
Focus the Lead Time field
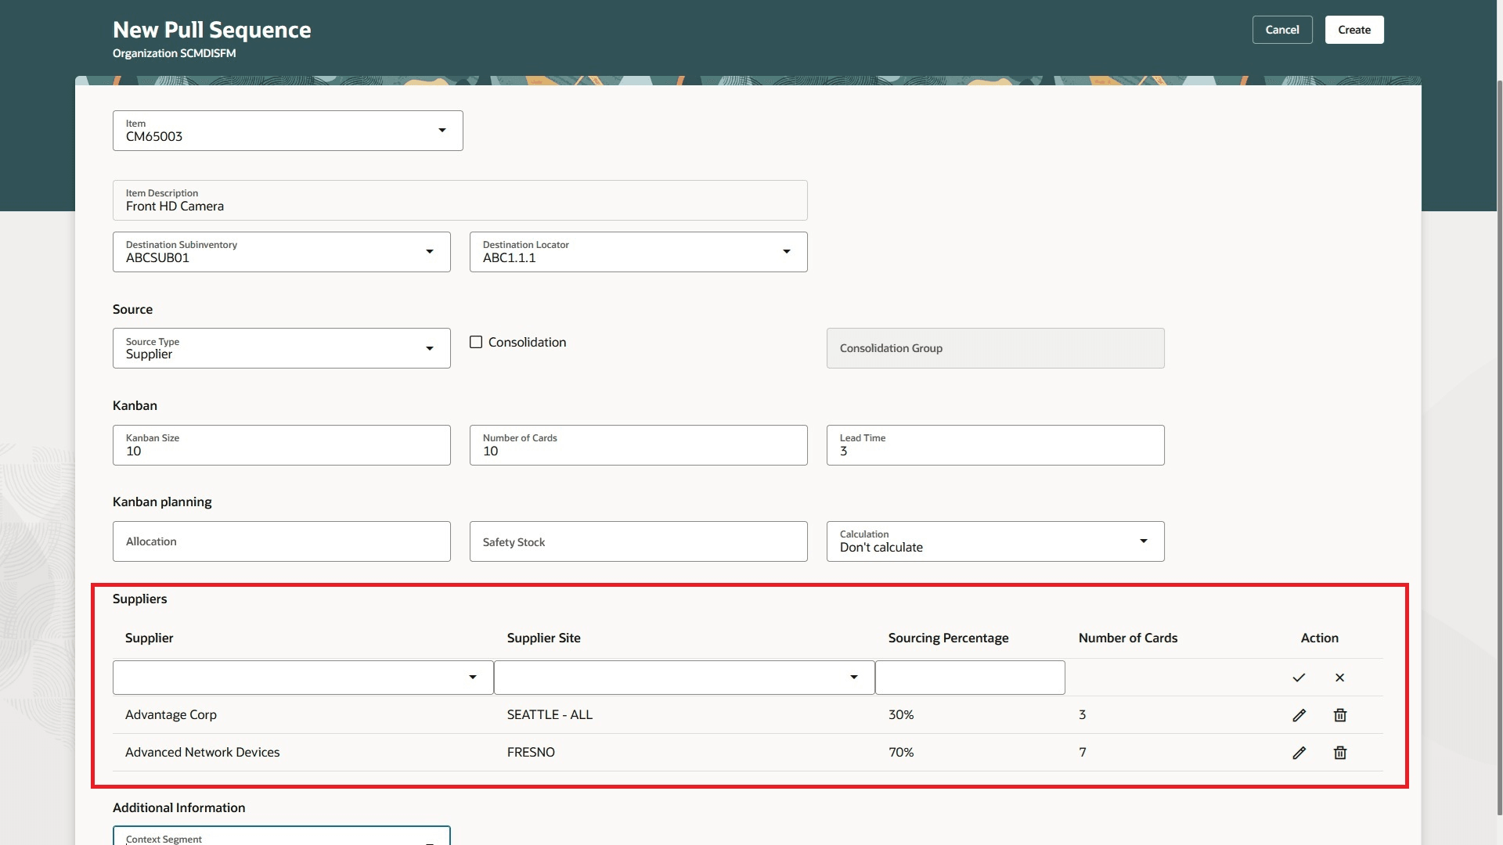(x=996, y=445)
